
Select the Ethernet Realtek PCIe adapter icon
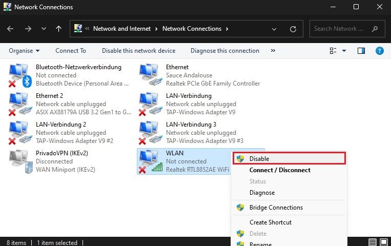coord(150,75)
